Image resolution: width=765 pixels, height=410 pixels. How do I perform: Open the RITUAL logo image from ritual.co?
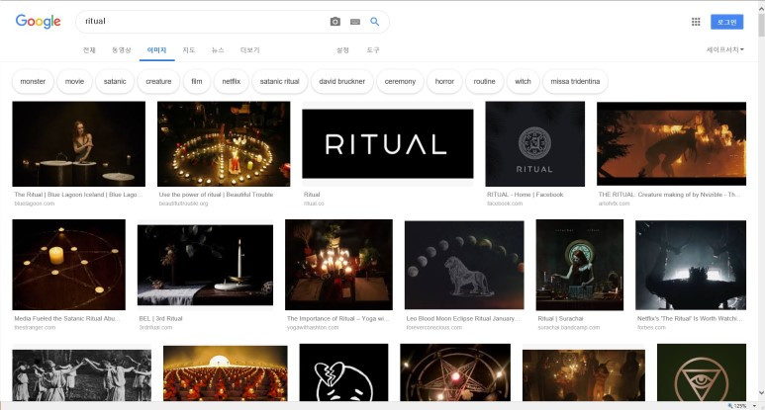click(388, 143)
